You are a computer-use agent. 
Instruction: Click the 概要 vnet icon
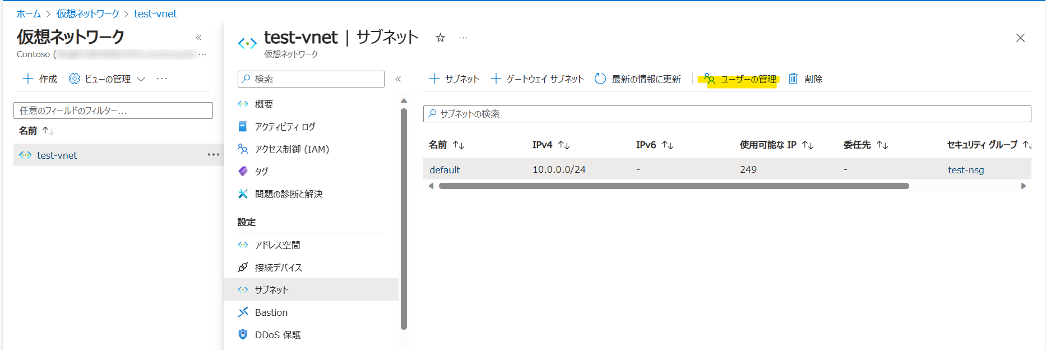tap(243, 104)
